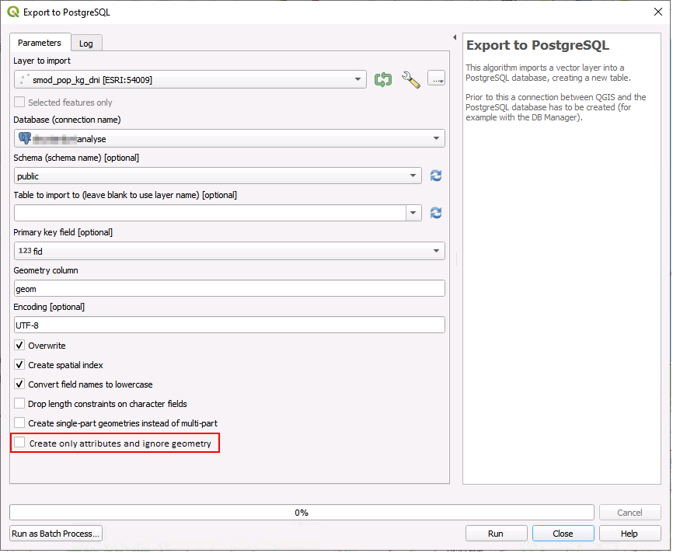
Task: Run the export algorithm
Action: click(496, 533)
